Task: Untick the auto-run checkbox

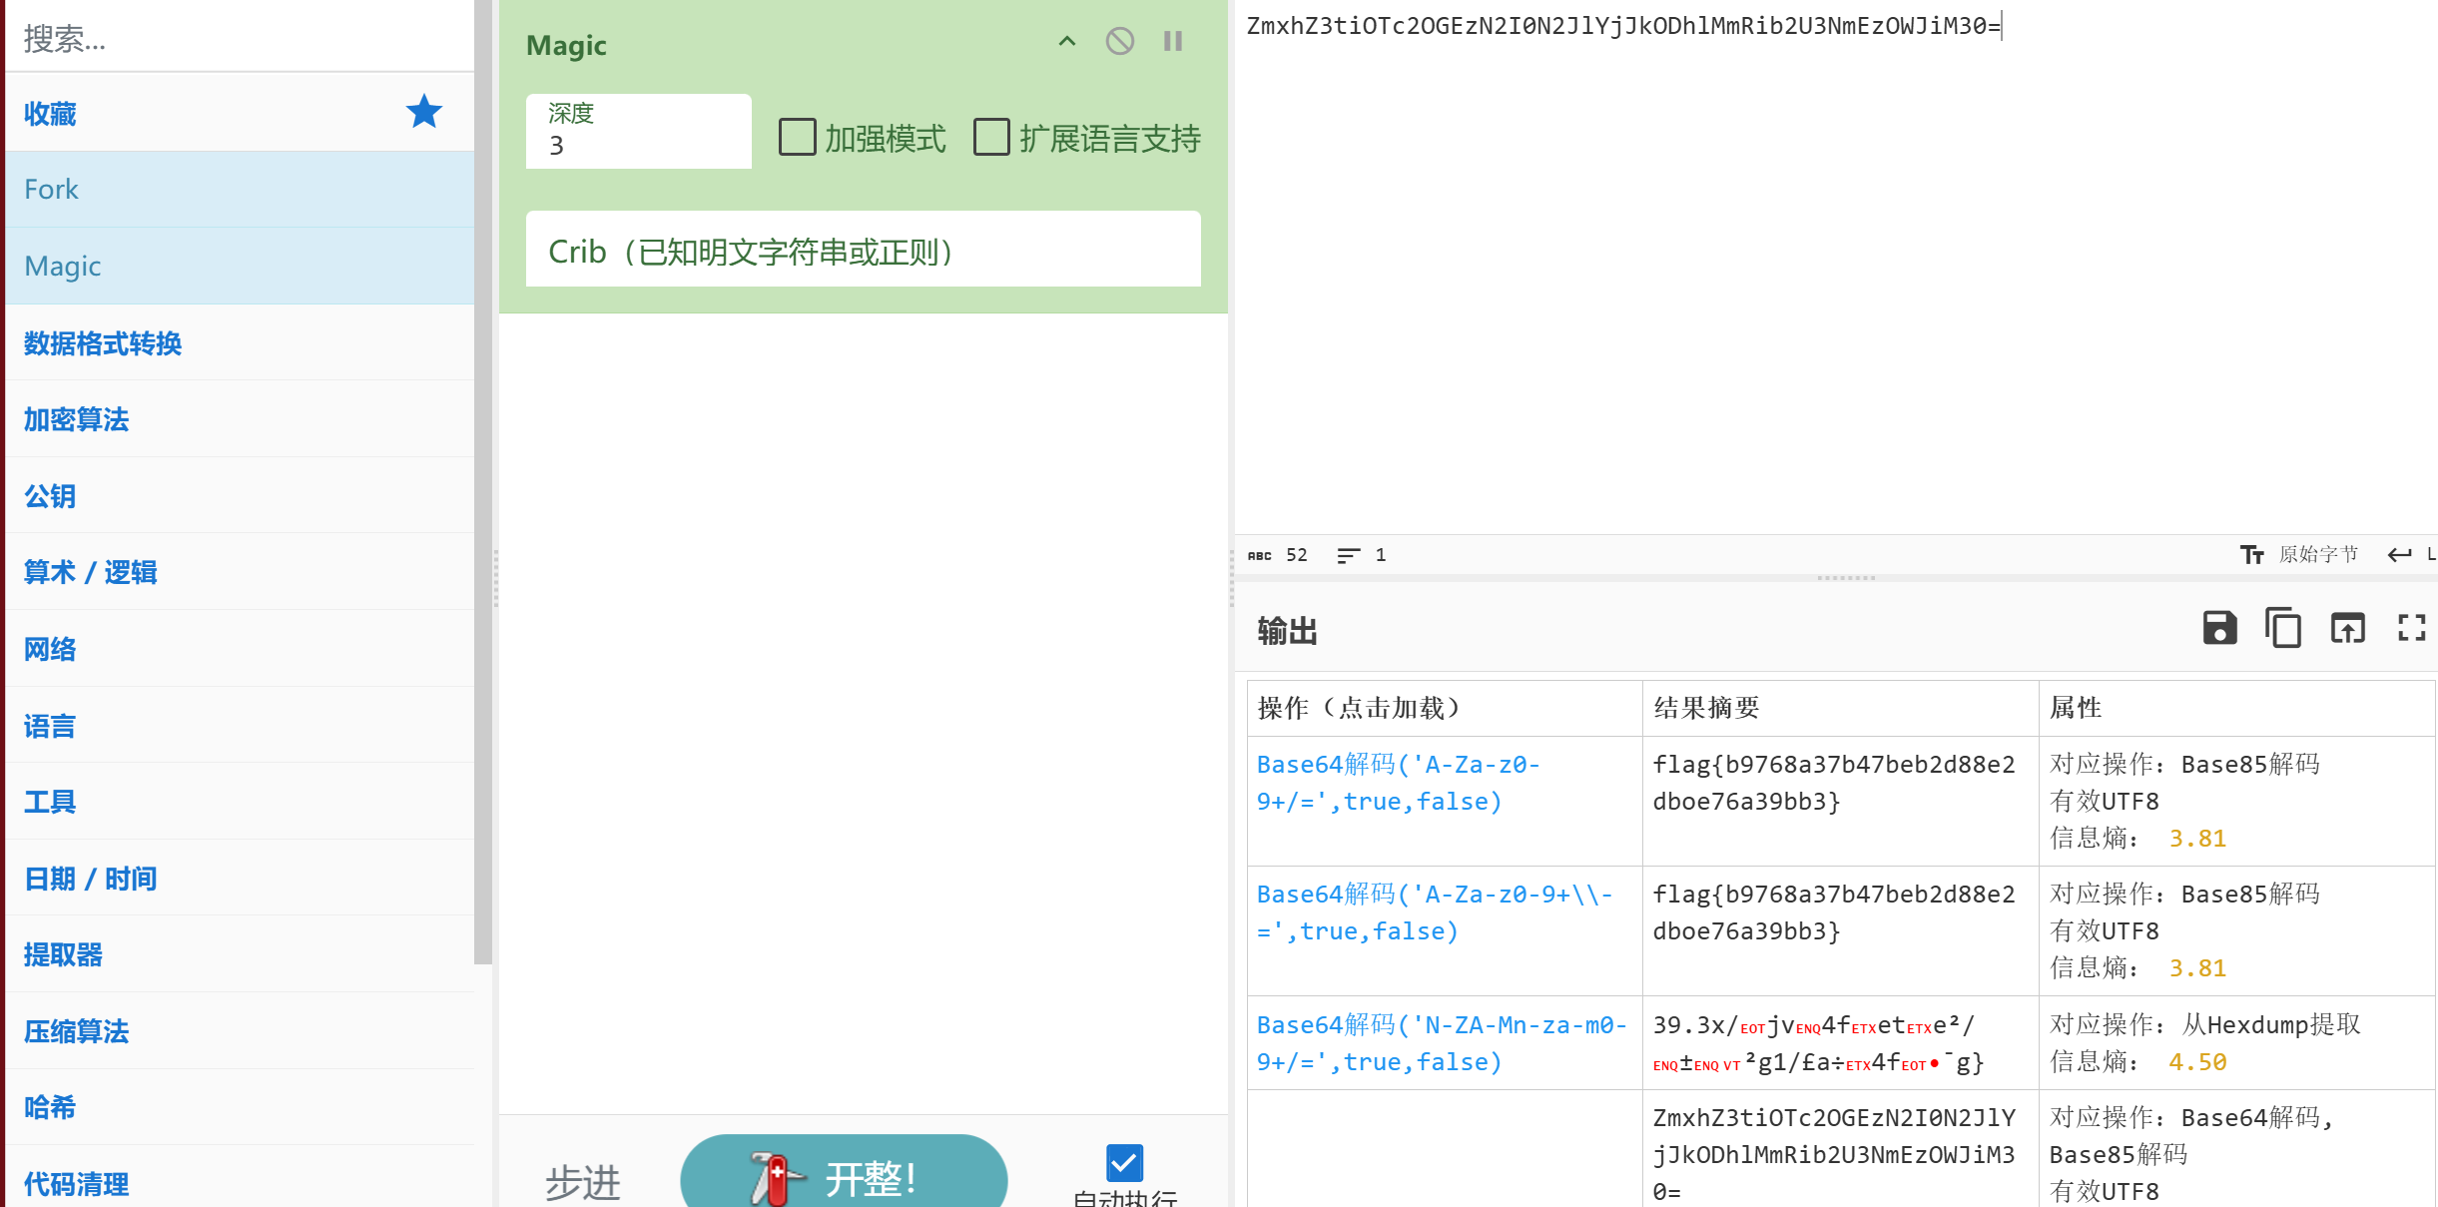Action: click(1124, 1163)
